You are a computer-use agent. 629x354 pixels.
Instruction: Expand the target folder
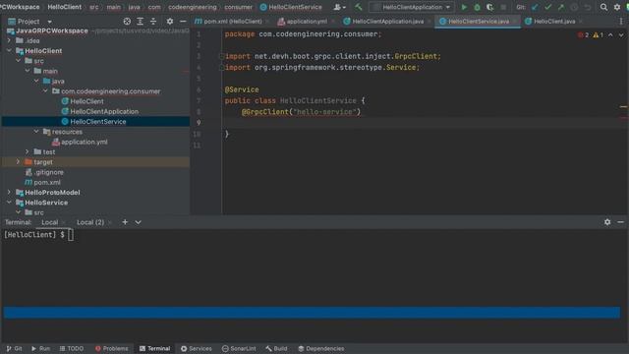click(18, 161)
